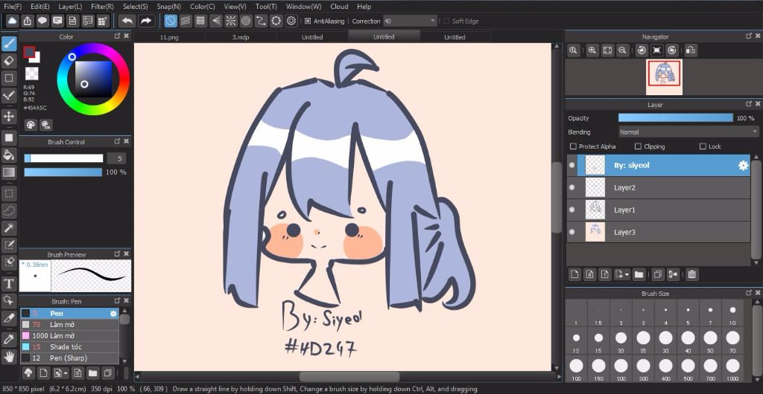763x394 pixels.
Task: Click the layer Opacity slider
Action: coord(675,118)
